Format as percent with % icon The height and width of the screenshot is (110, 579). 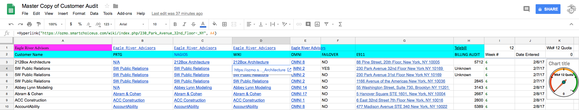[80, 24]
